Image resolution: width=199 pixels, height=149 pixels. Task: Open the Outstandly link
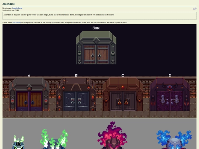pyautogui.click(x=17, y=22)
